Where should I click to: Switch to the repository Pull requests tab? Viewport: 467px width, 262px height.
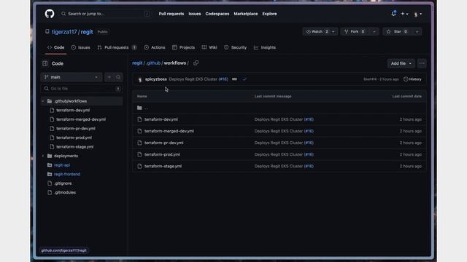click(x=117, y=47)
